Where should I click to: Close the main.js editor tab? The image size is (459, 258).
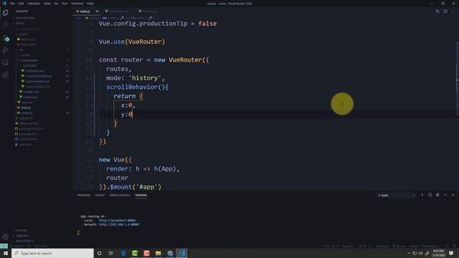click(x=98, y=11)
